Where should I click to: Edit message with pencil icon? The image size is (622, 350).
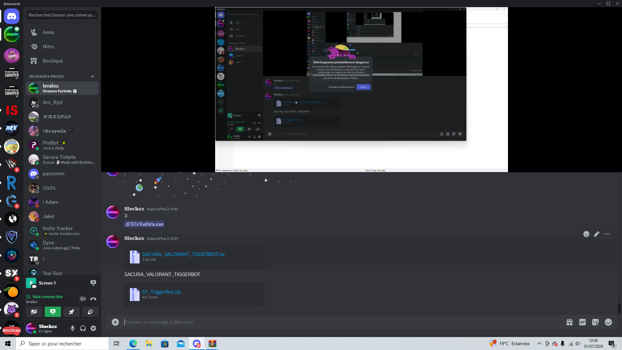pos(597,234)
